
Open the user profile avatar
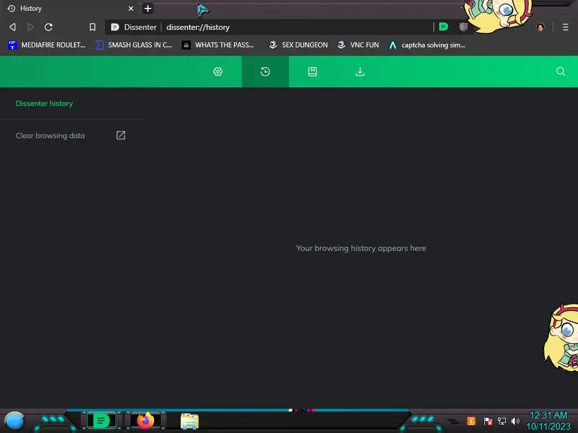[540, 27]
